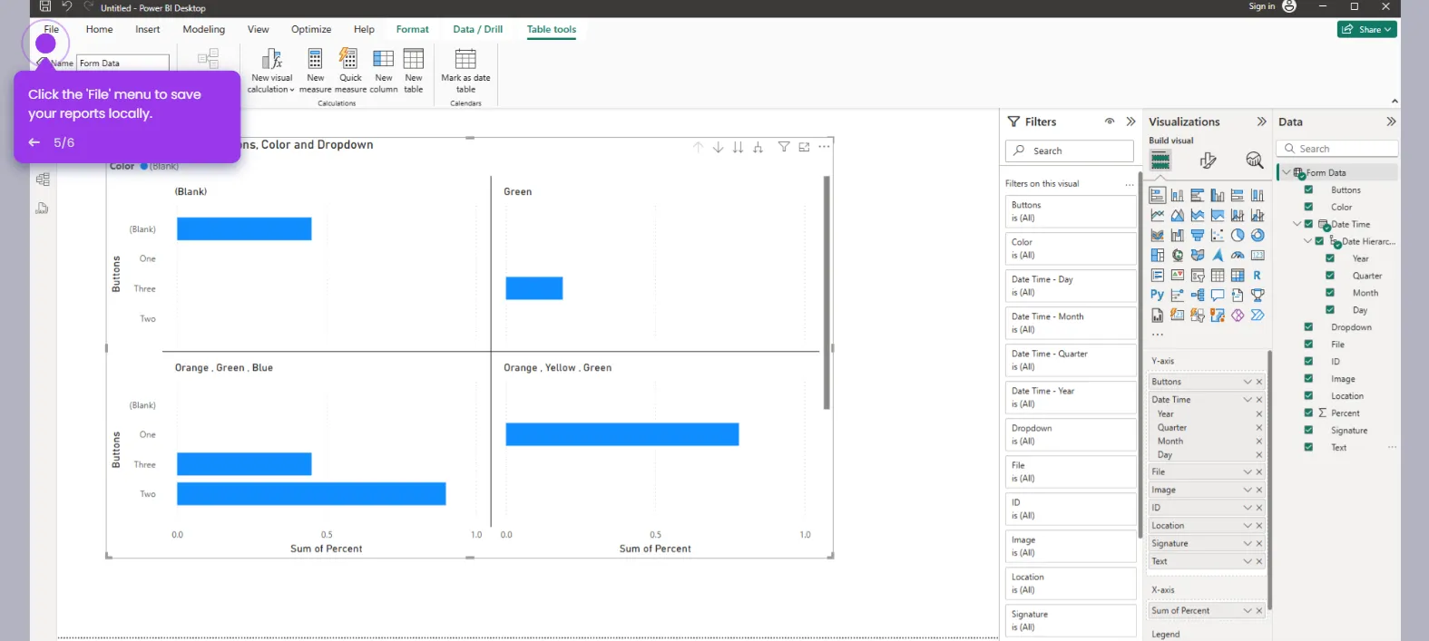Select the donut chart visual
Image resolution: width=1429 pixels, height=641 pixels.
pyautogui.click(x=1258, y=235)
